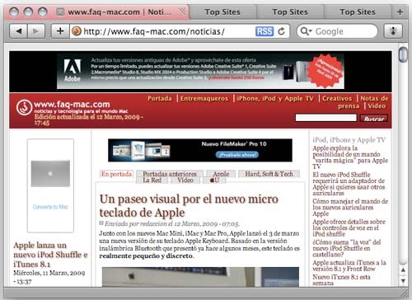Open the Portada navigation link
The height and width of the screenshot is (300, 412).
pyautogui.click(x=160, y=98)
